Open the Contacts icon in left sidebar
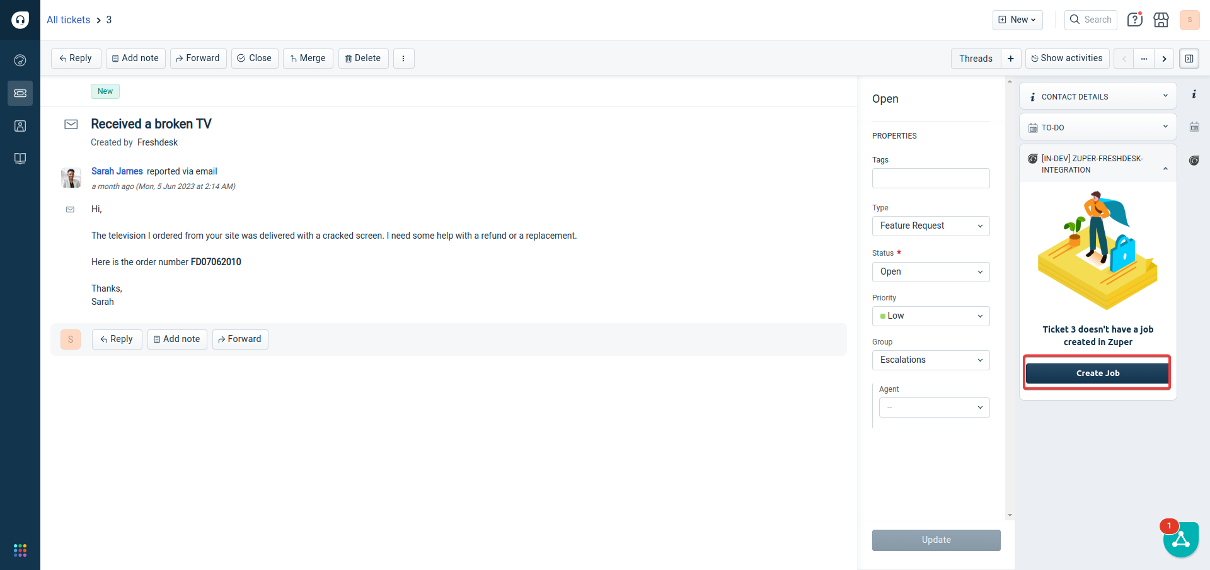The image size is (1210, 570). (20, 126)
